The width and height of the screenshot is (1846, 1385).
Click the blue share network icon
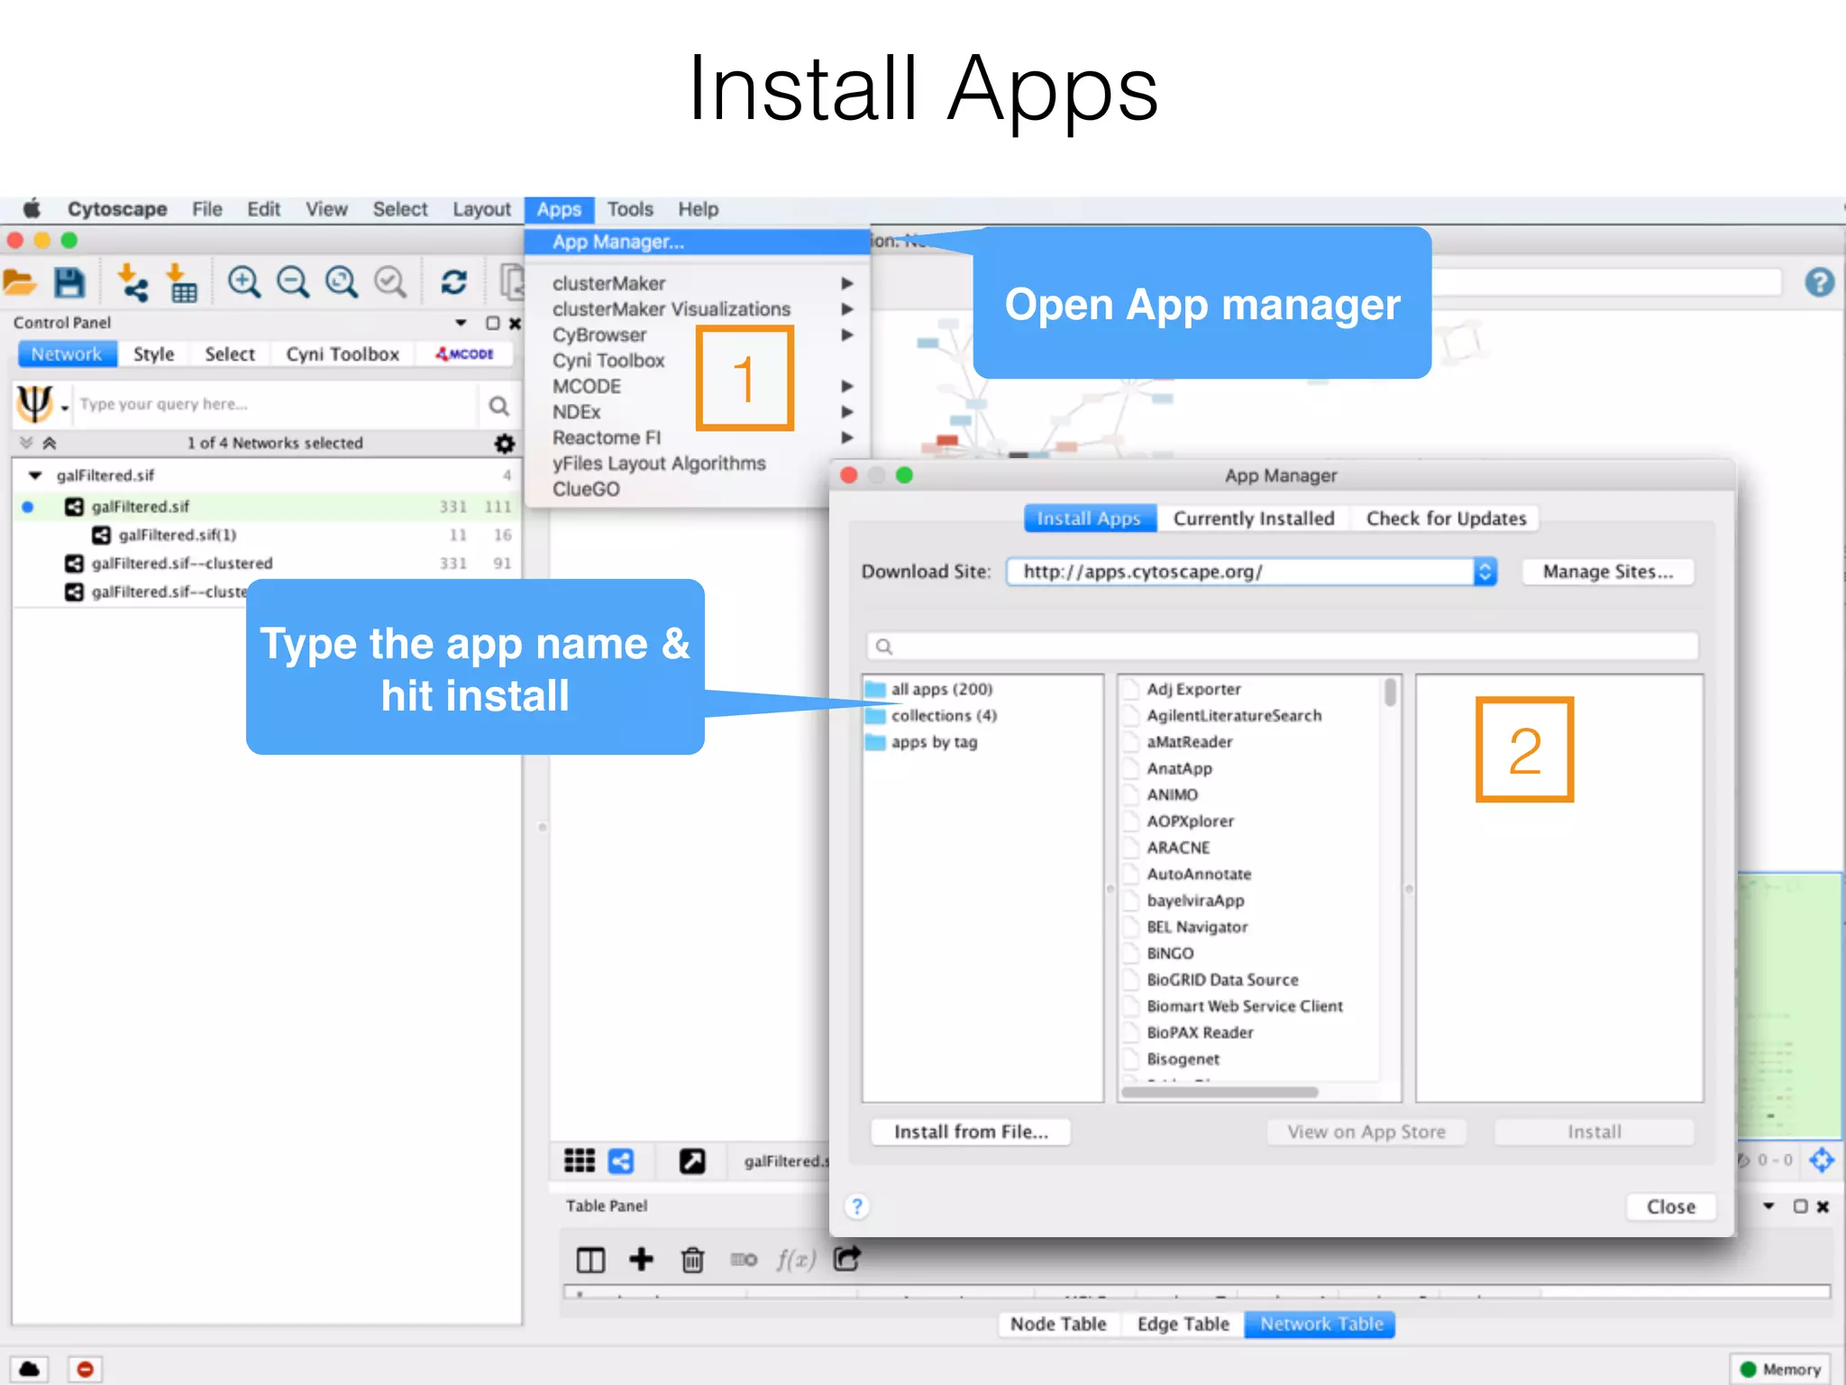621,1160
